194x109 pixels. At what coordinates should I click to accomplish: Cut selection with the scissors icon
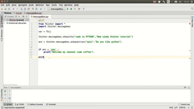click(x=22, y=9)
